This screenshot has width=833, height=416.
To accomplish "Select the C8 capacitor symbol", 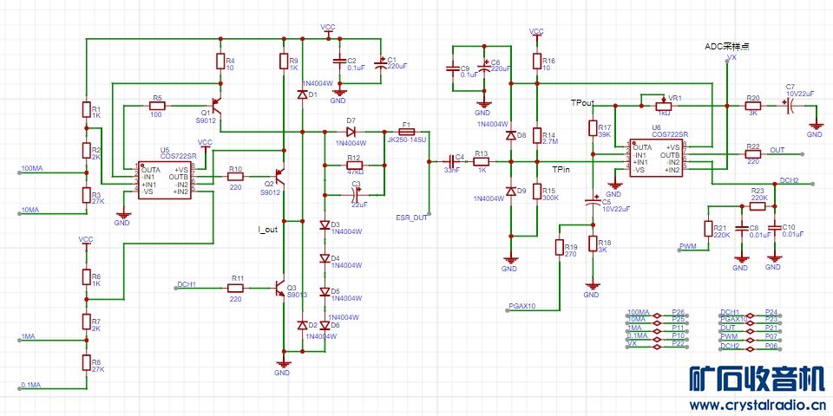I will click(740, 228).
